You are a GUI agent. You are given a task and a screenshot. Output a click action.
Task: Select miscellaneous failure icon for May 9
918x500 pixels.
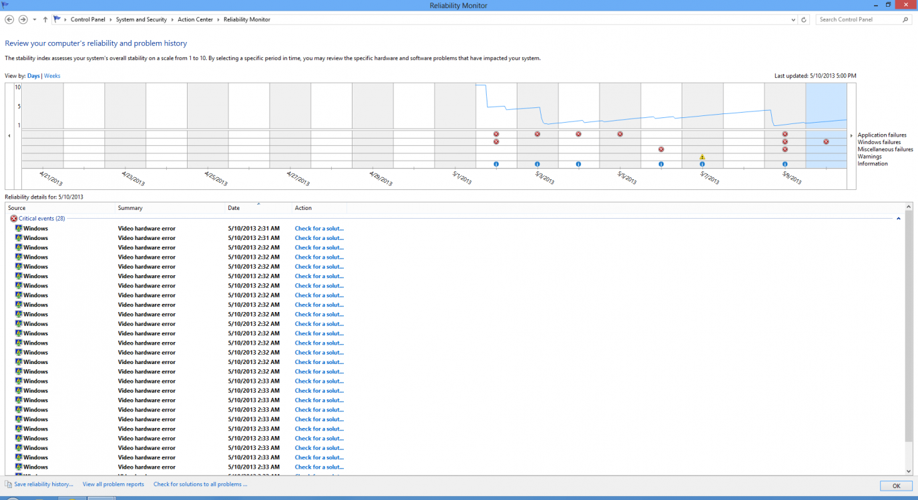pos(785,149)
